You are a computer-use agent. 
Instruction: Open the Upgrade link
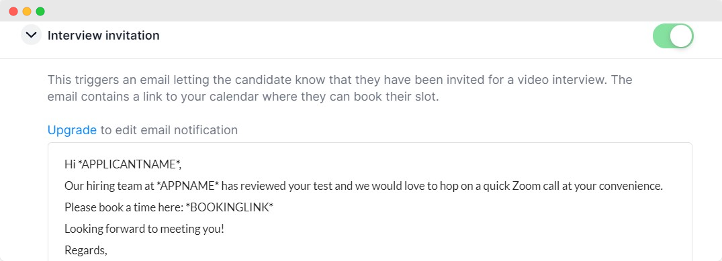pos(72,130)
